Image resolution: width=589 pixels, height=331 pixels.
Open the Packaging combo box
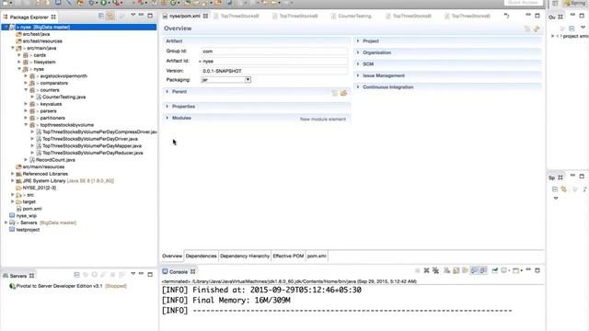[225, 80]
